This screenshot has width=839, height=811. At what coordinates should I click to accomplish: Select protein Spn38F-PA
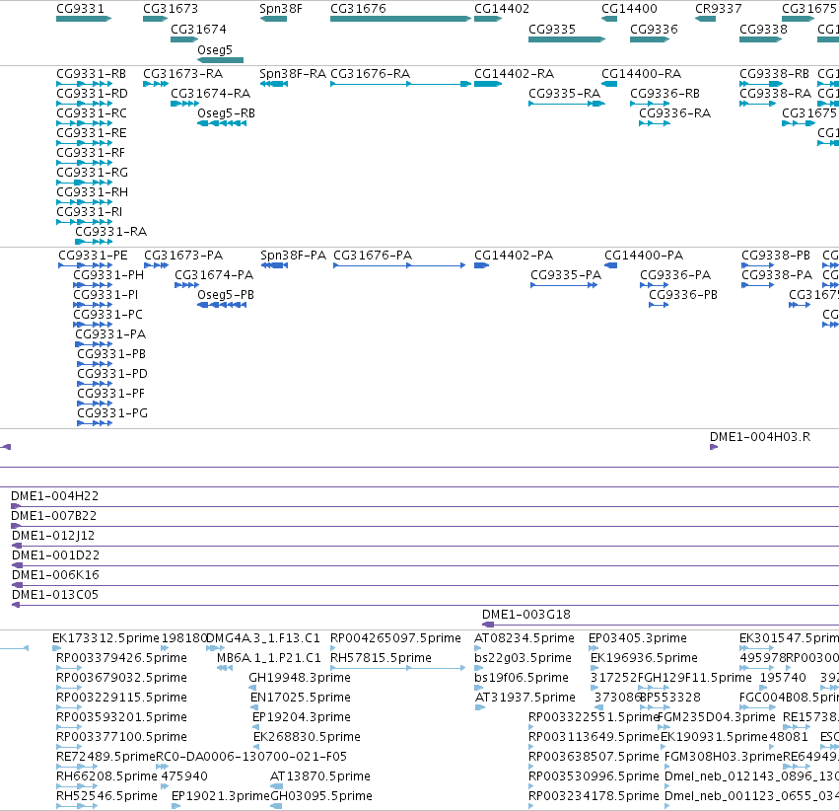274,265
